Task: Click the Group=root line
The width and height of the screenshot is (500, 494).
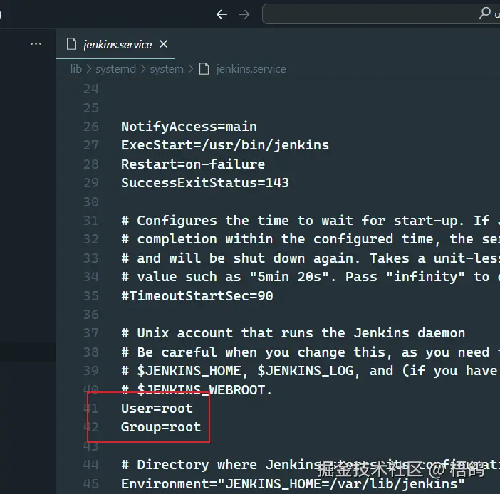Action: (161, 427)
